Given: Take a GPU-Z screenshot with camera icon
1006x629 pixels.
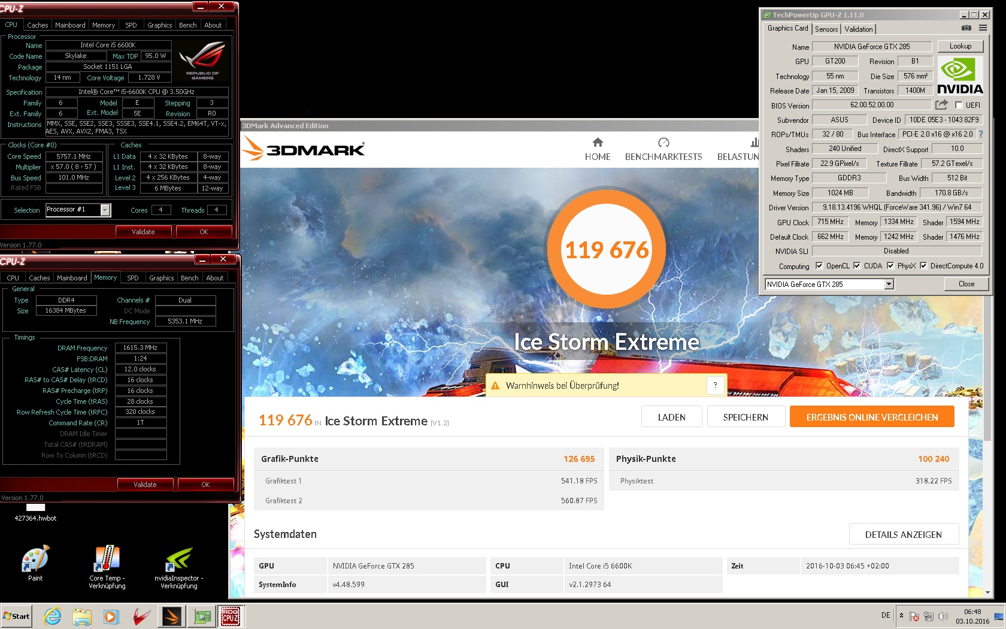Looking at the screenshot, I should pos(966,28).
